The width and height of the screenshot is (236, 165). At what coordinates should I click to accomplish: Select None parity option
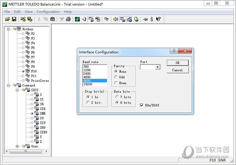click(120, 71)
